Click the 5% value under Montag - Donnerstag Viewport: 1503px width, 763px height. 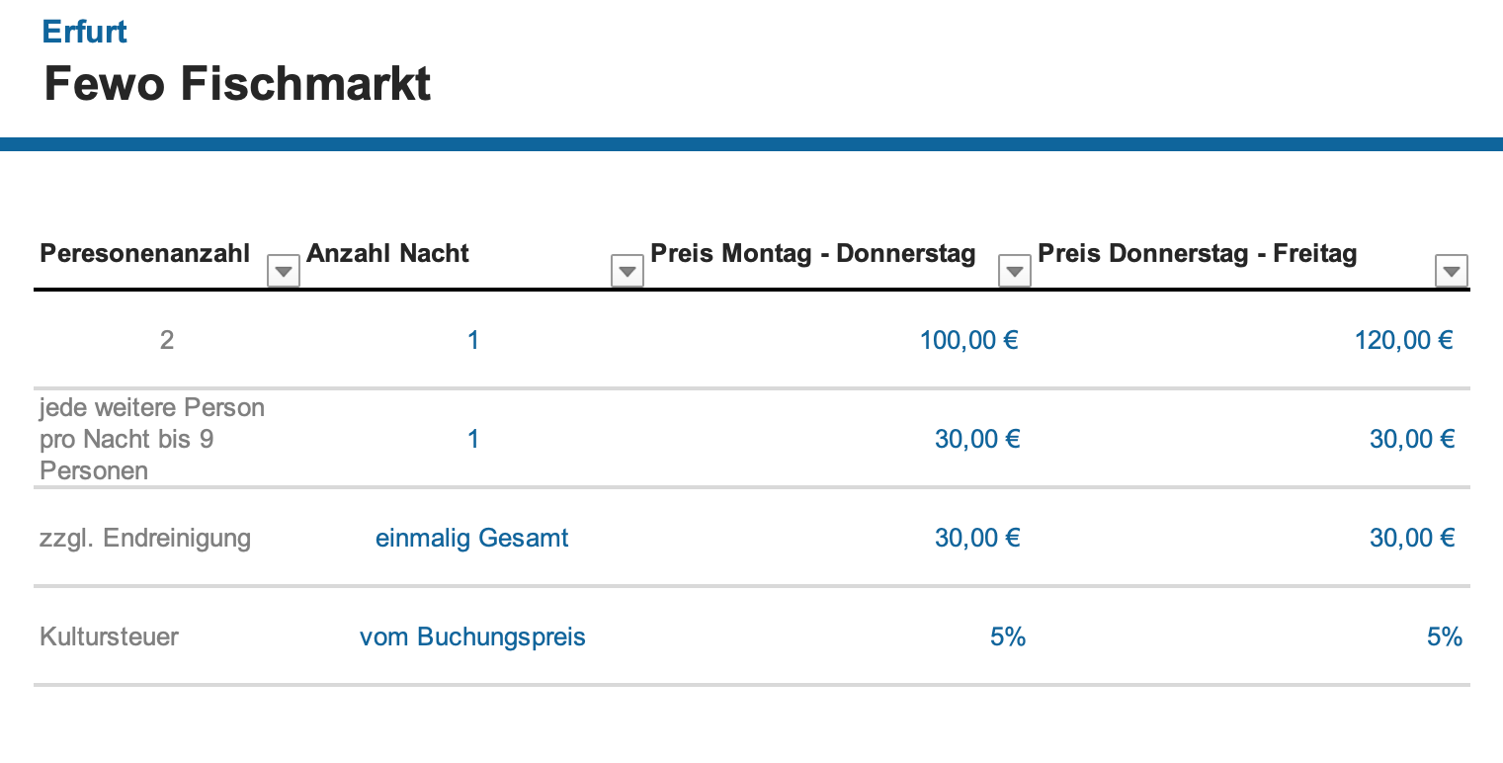pos(1008,637)
